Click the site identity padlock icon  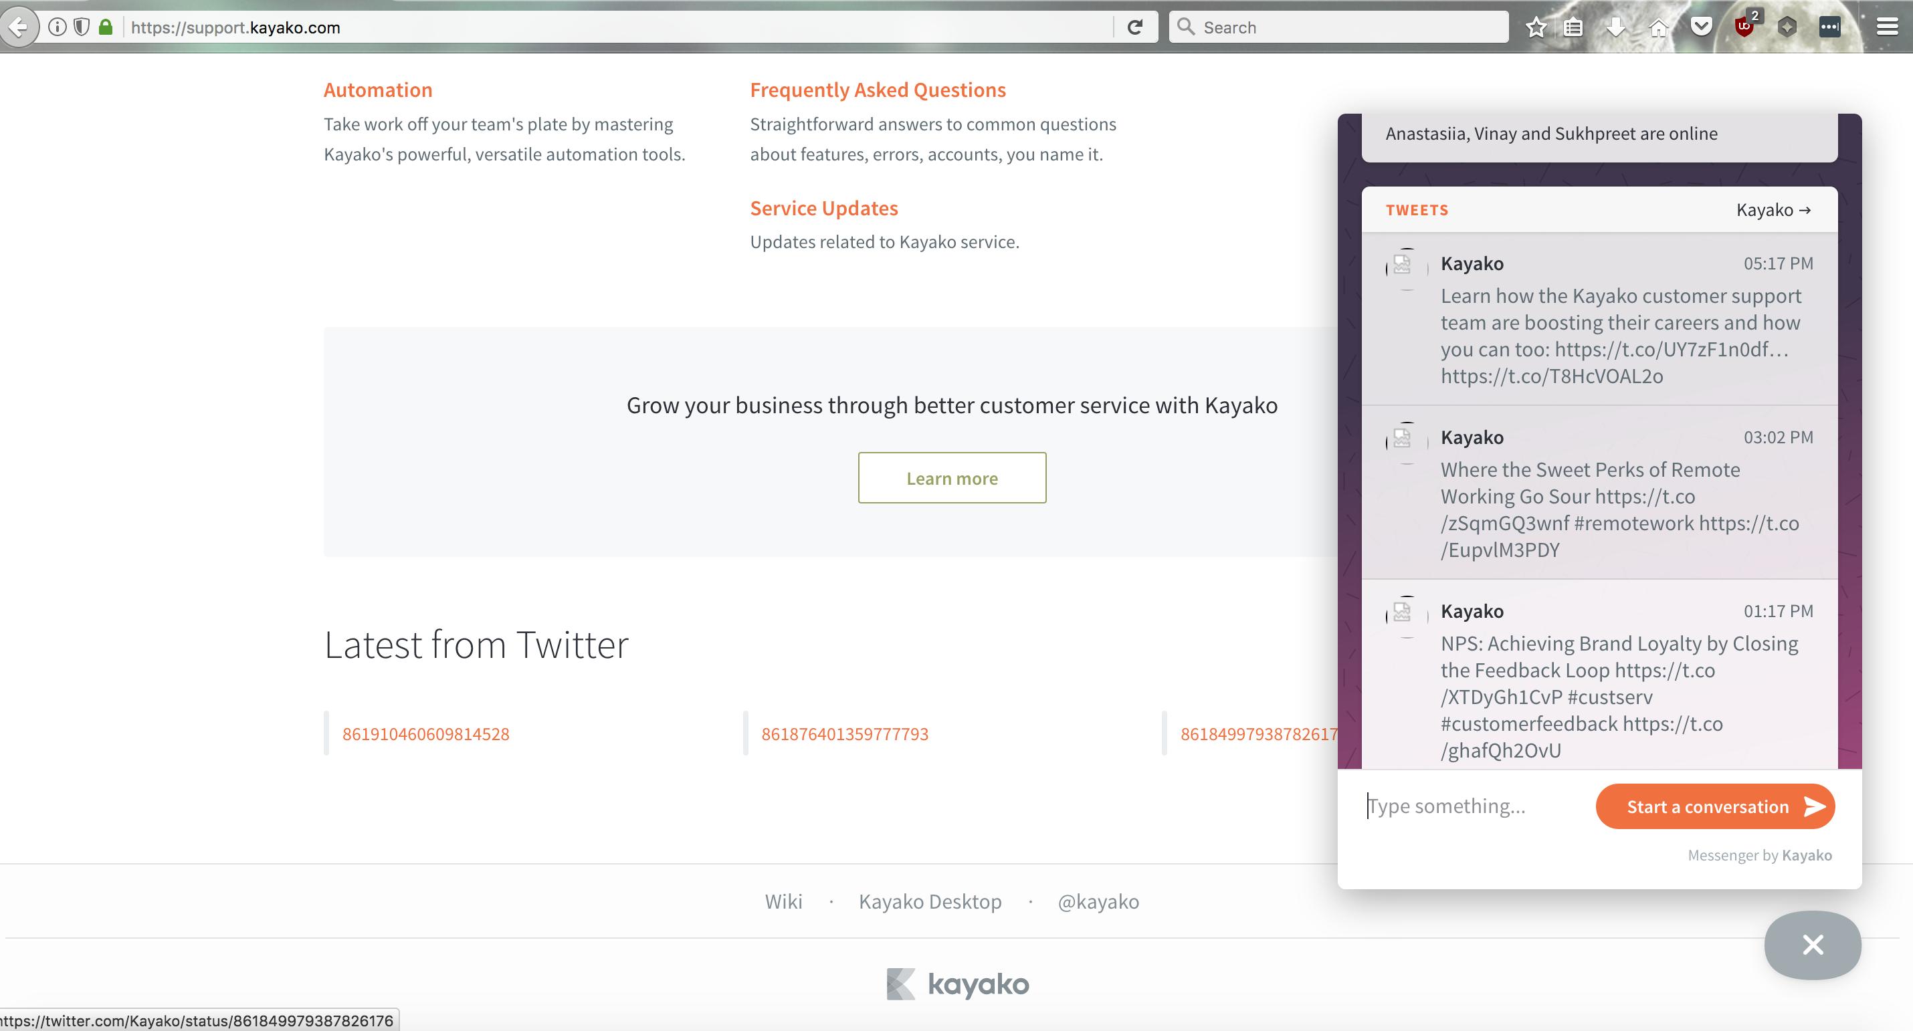[x=106, y=27]
